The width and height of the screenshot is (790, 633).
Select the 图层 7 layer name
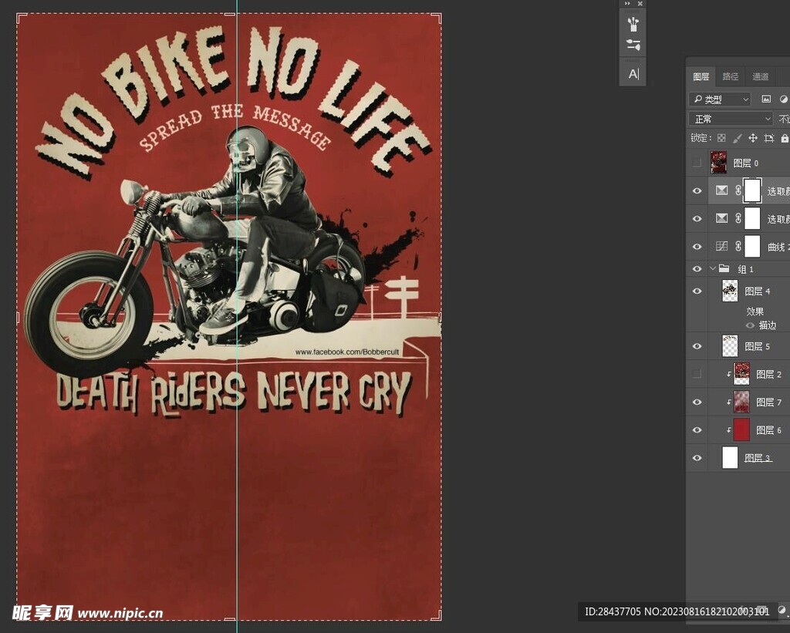[x=769, y=402]
